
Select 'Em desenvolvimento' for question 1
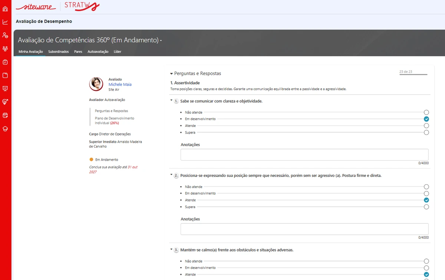pyautogui.click(x=426, y=119)
